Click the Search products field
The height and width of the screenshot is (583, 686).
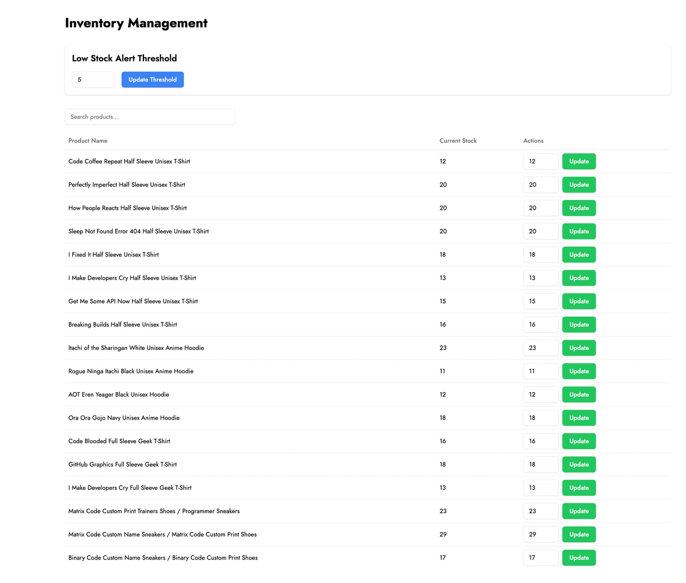click(x=150, y=117)
